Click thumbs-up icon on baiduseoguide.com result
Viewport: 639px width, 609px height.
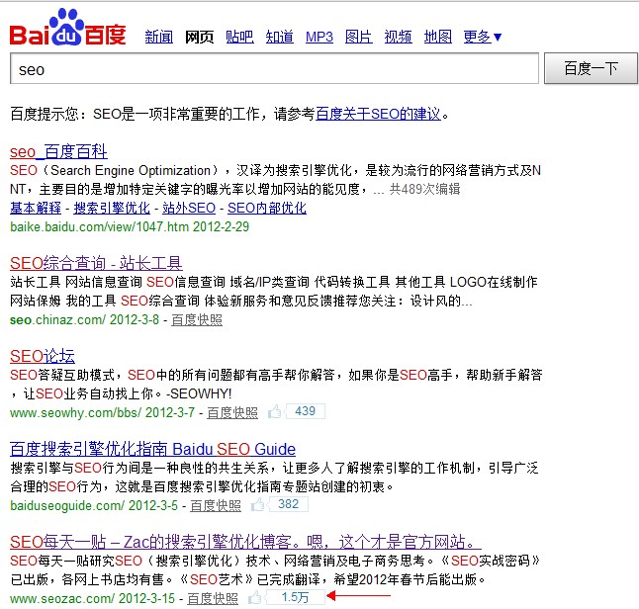257,505
